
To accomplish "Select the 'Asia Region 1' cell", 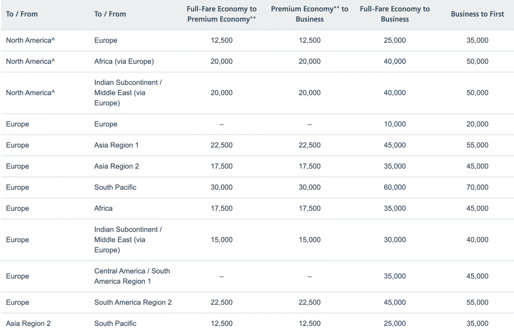I will pos(116,145).
